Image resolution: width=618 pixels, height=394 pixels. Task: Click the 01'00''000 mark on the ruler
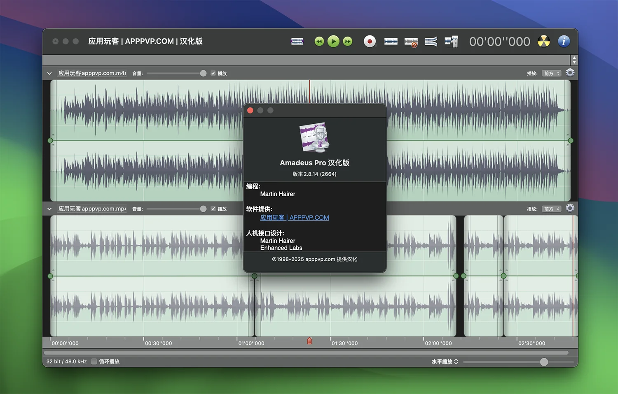251,343
